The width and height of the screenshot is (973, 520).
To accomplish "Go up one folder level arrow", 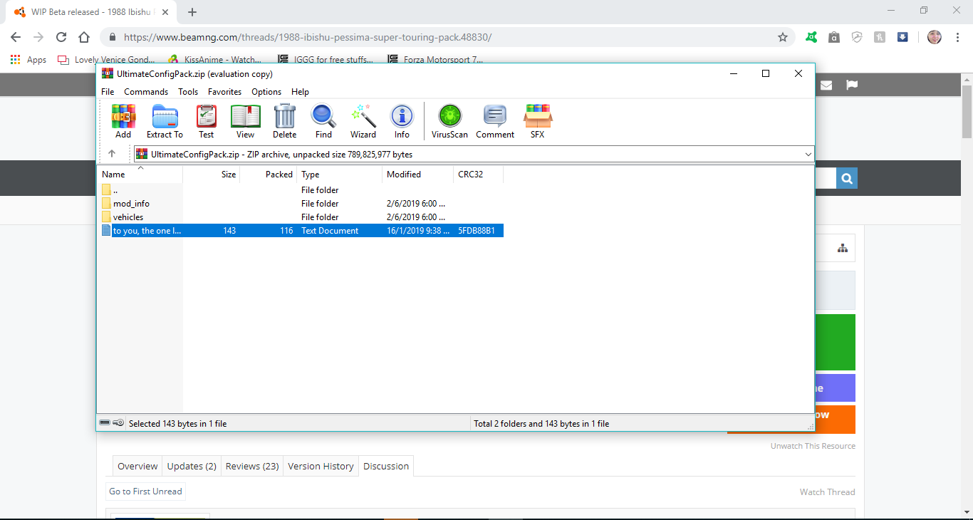I will pos(112,154).
